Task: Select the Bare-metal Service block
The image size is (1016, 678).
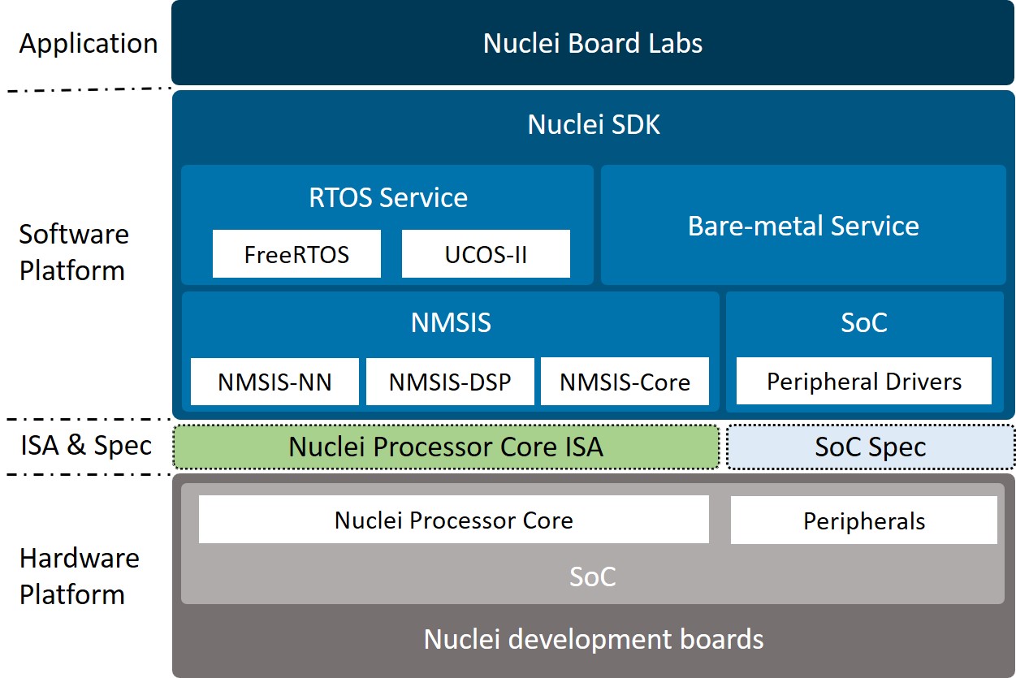Action: [x=802, y=226]
